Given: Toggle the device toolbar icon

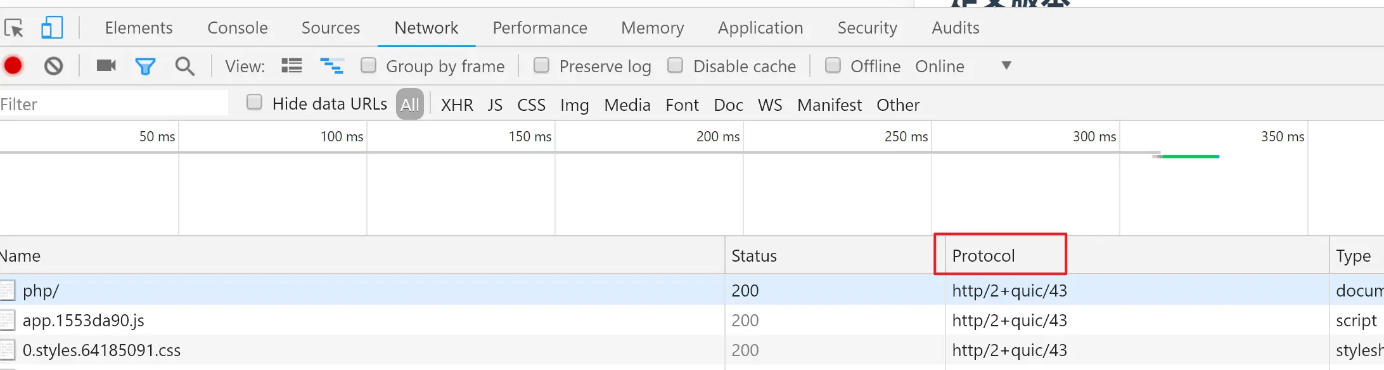Looking at the screenshot, I should coord(52,29).
